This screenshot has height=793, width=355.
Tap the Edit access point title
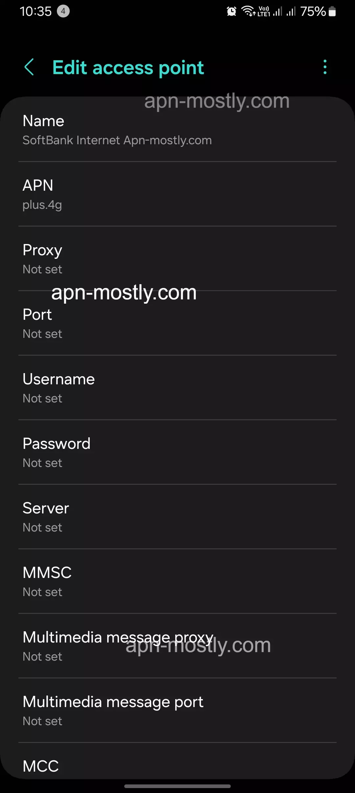[x=128, y=68]
